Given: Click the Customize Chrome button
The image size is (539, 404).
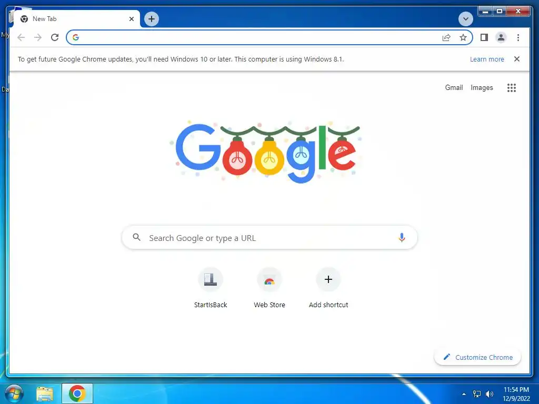Looking at the screenshot, I should [x=477, y=357].
